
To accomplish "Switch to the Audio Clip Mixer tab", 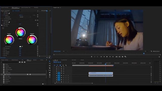I will pyautogui.click(x=26, y=8).
